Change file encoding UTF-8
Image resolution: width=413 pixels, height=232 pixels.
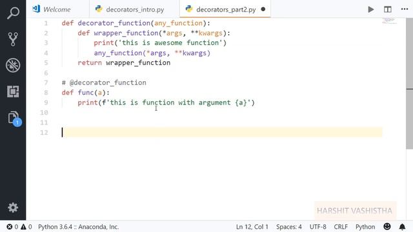coord(317,227)
